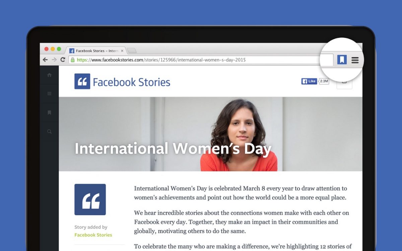Open the Facebook Stories link under Story added by
The width and height of the screenshot is (402, 251).
tap(93, 235)
